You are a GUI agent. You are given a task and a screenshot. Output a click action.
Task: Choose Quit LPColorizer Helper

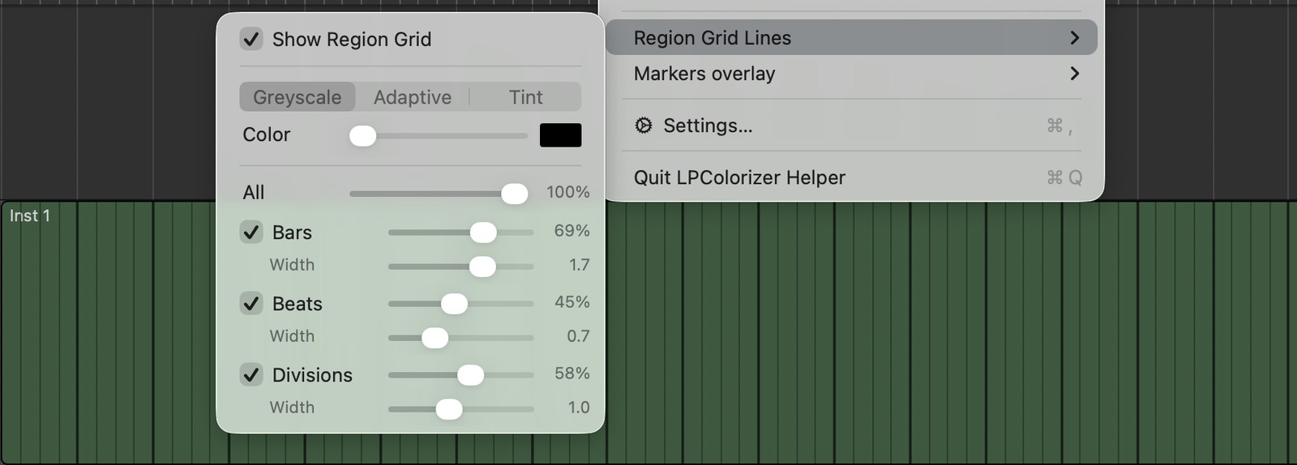(851, 177)
